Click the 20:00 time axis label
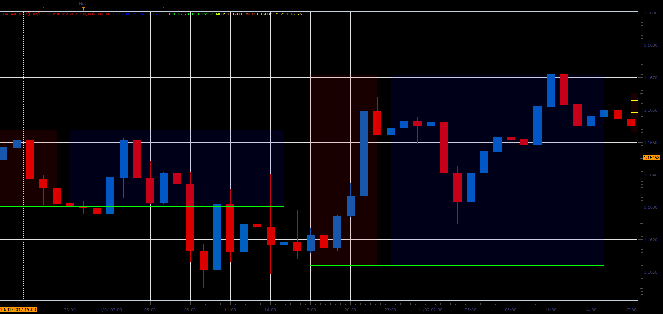This screenshot has width=663, height=314. [350, 310]
